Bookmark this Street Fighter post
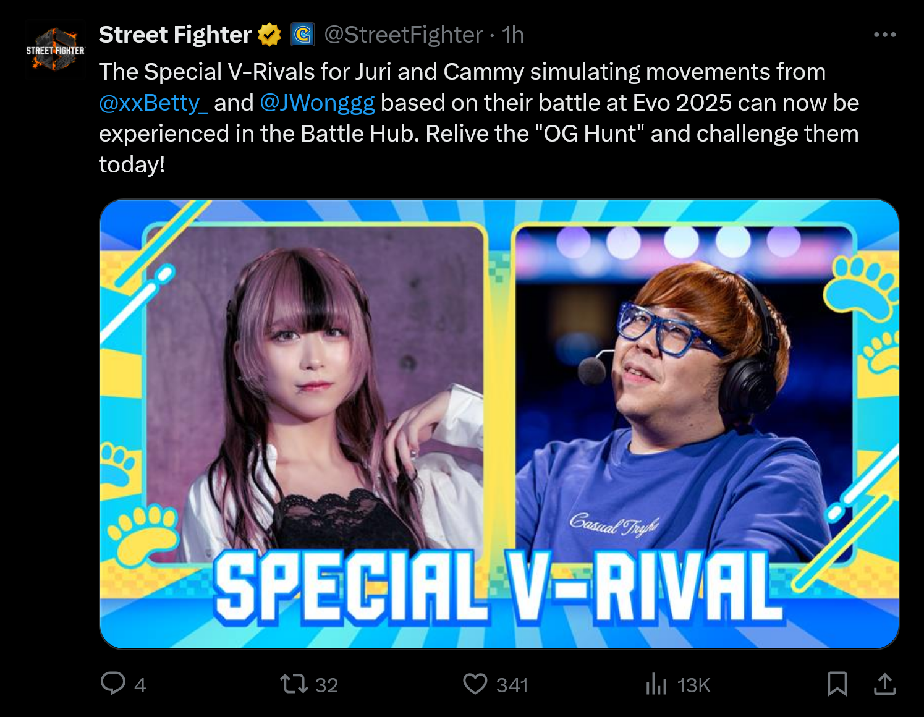Image resolution: width=924 pixels, height=717 pixels. (837, 684)
